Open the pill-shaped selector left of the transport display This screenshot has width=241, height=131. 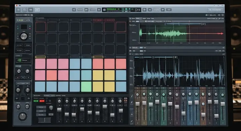click(80, 10)
